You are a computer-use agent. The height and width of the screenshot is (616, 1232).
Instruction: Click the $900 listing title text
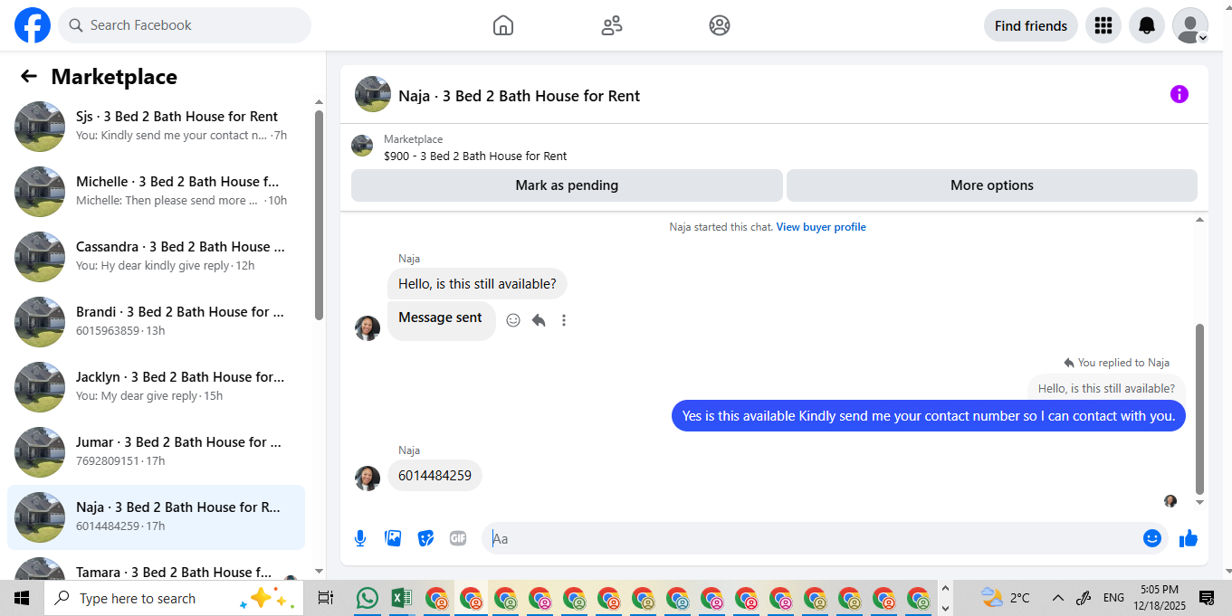pyautogui.click(x=475, y=156)
